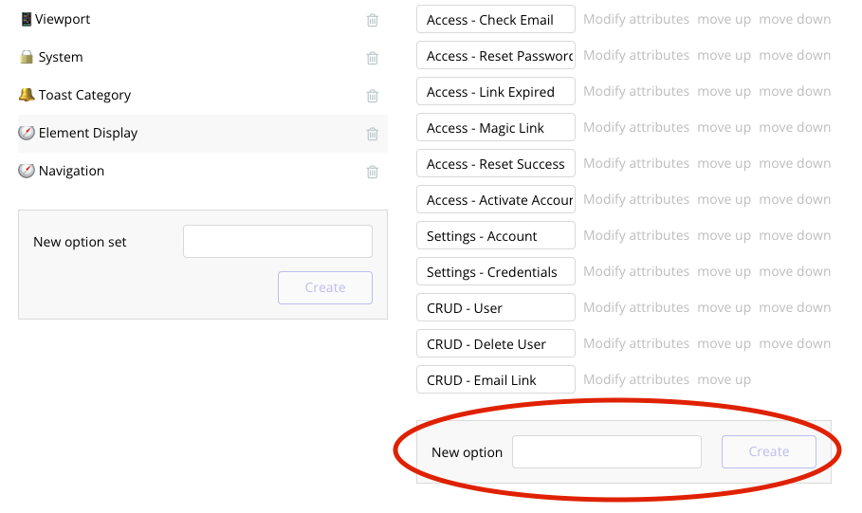The height and width of the screenshot is (513, 862).
Task: Select the Viewport option set
Action: pyautogui.click(x=63, y=19)
